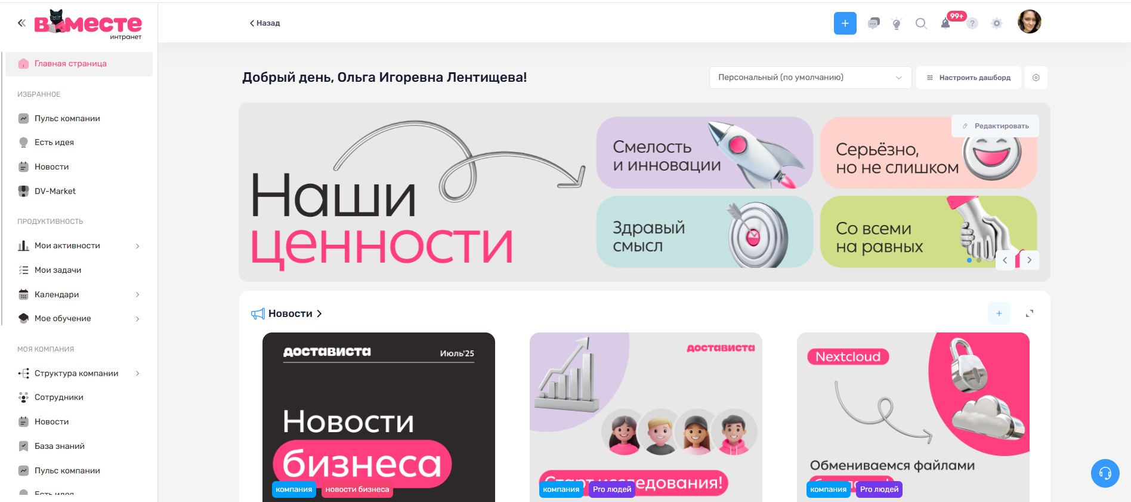Open search with the magnifier icon
This screenshot has height=502, width=1131.
(921, 23)
